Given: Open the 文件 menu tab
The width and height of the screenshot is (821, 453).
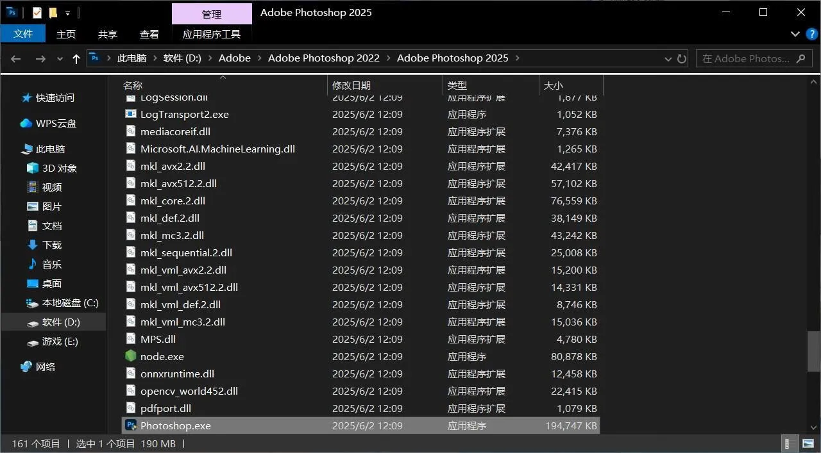Looking at the screenshot, I should point(23,34).
